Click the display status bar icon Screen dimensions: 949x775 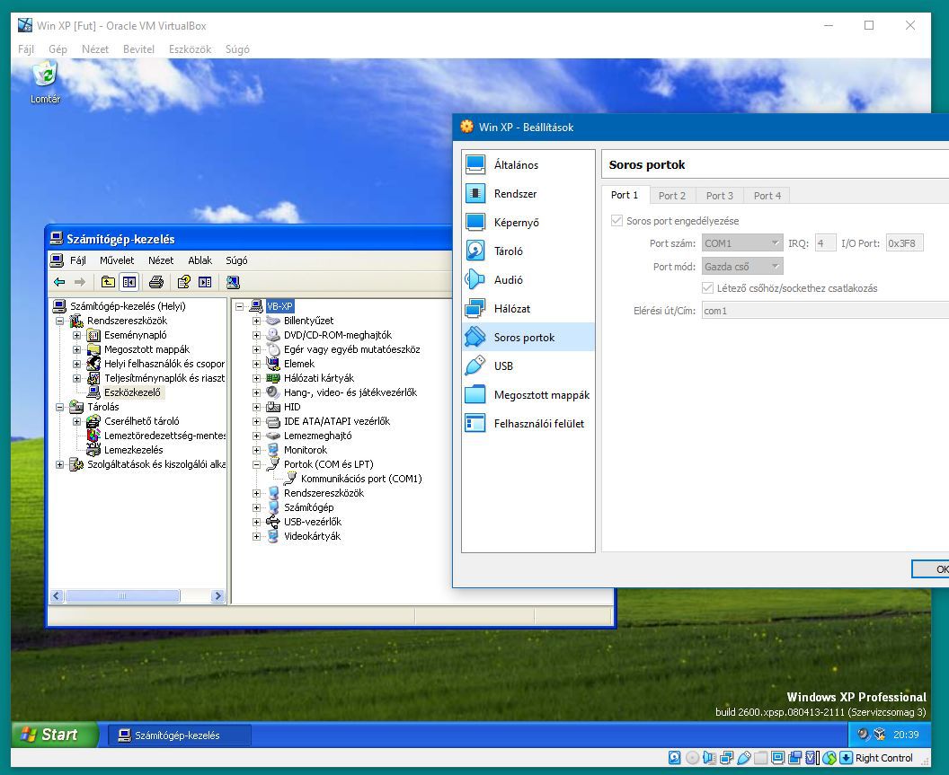coord(777,757)
